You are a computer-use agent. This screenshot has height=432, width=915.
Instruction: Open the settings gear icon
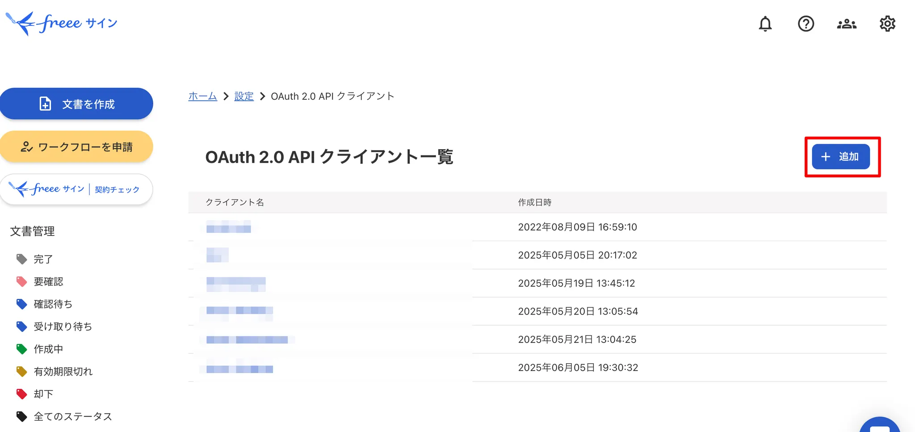[x=887, y=24]
